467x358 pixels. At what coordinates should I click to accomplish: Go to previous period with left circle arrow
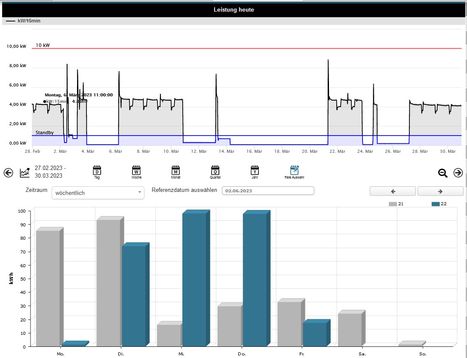coord(8,173)
